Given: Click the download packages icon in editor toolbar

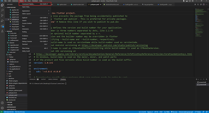Looking at the screenshot, I should pyautogui.click(x=195, y=4).
